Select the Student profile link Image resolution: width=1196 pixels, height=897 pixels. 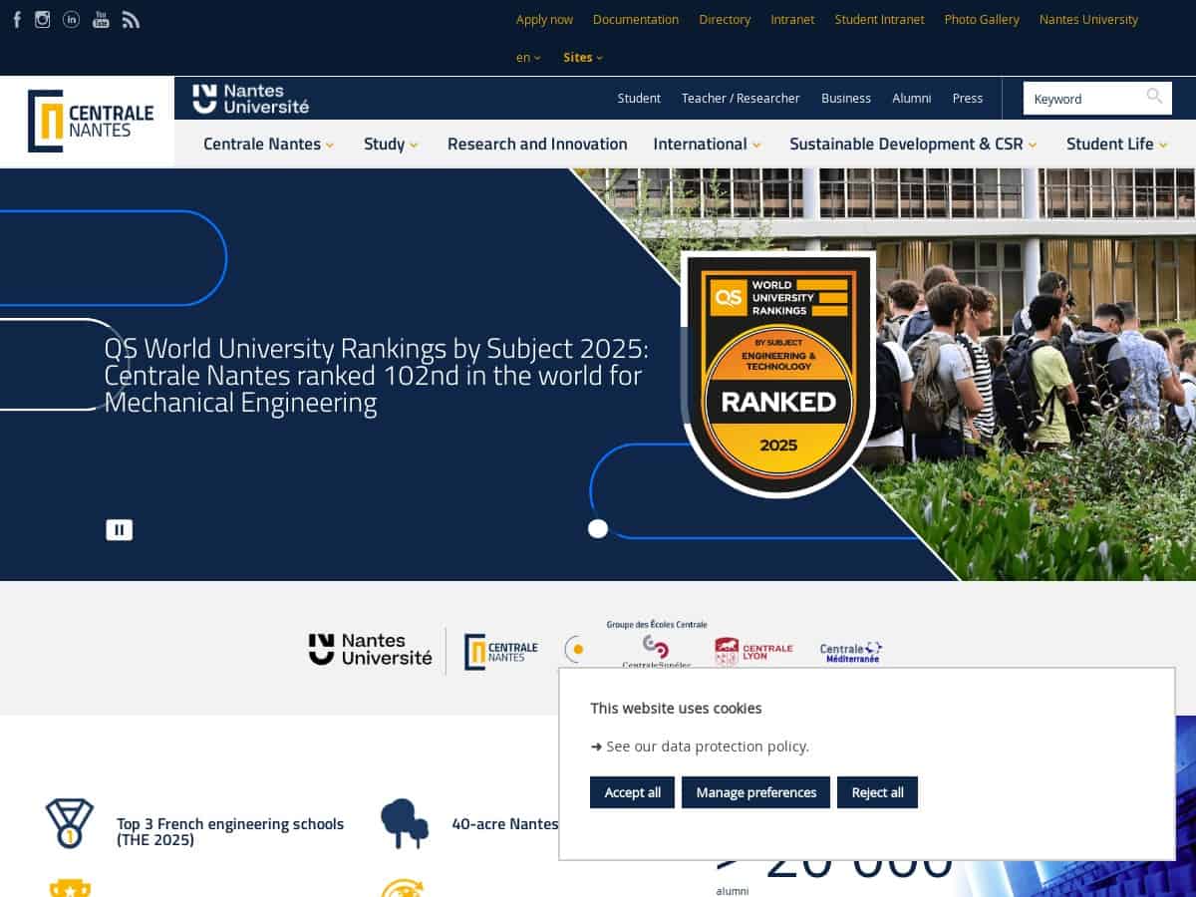[639, 98]
